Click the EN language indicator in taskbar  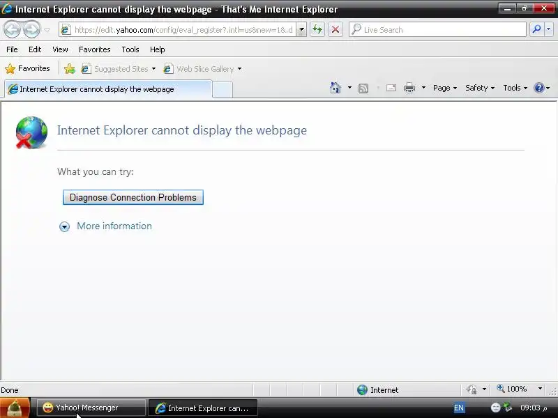point(459,408)
